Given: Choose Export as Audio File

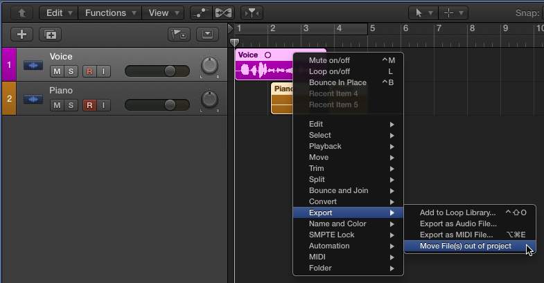Looking at the screenshot, I should click(470, 223).
